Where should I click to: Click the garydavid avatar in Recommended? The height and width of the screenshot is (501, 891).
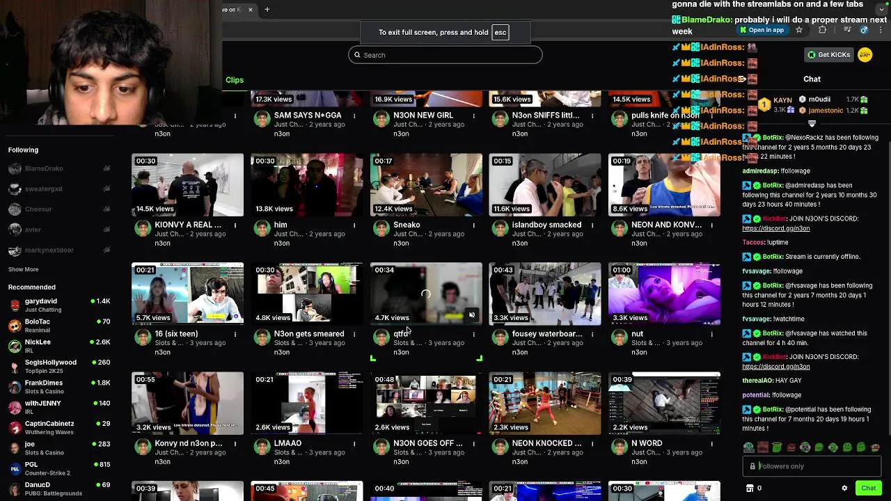click(x=15, y=305)
